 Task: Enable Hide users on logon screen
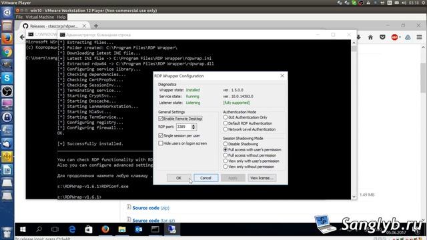(161, 143)
